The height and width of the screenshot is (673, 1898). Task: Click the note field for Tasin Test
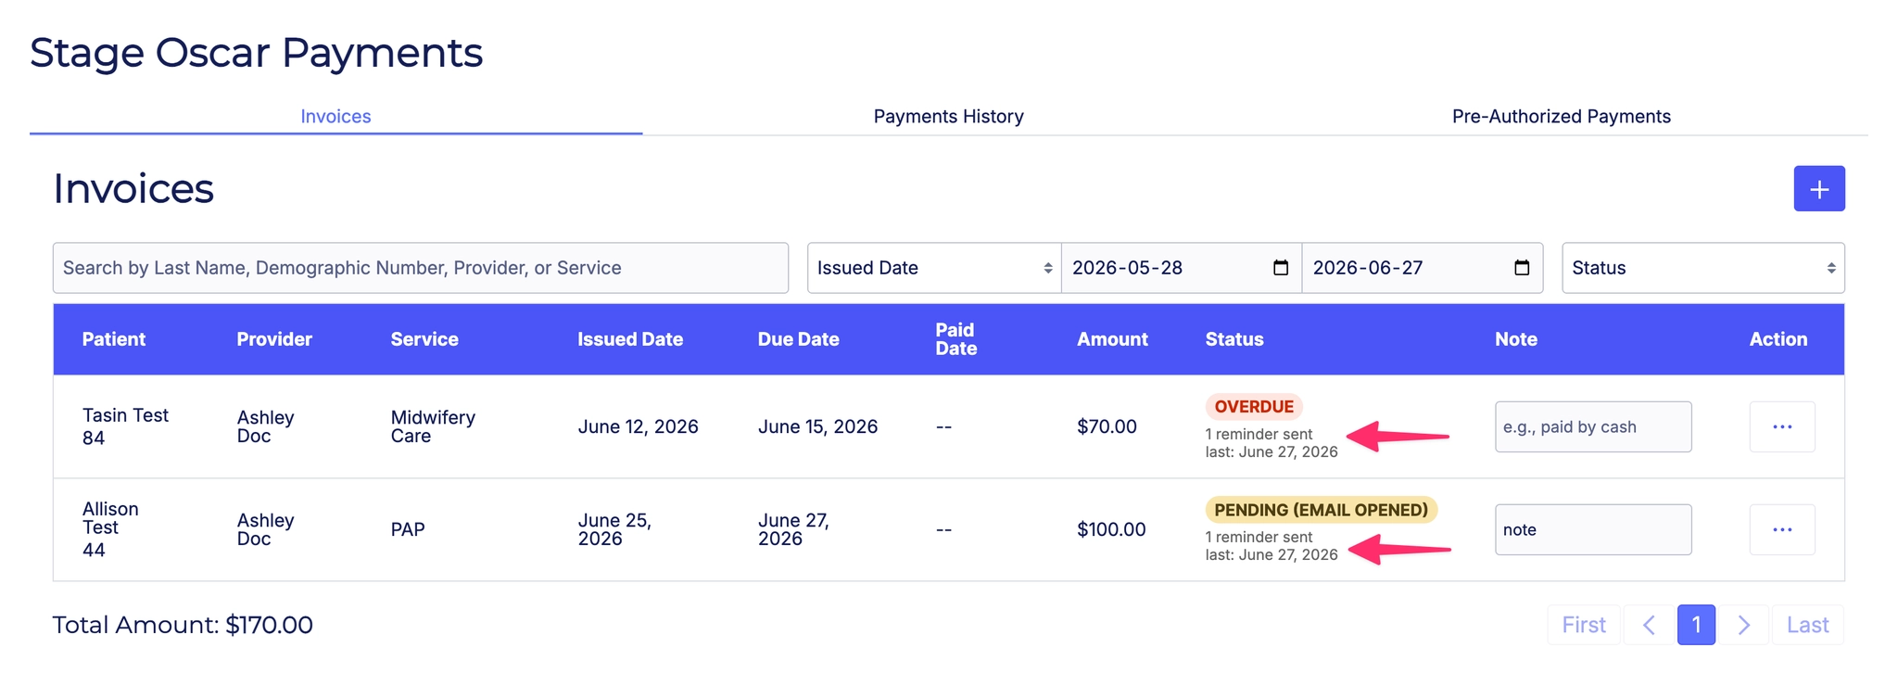1593,427
